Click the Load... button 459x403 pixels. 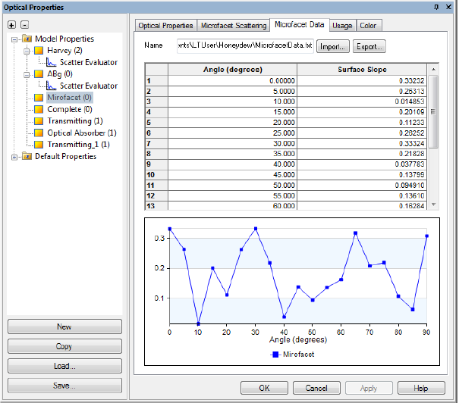click(64, 366)
